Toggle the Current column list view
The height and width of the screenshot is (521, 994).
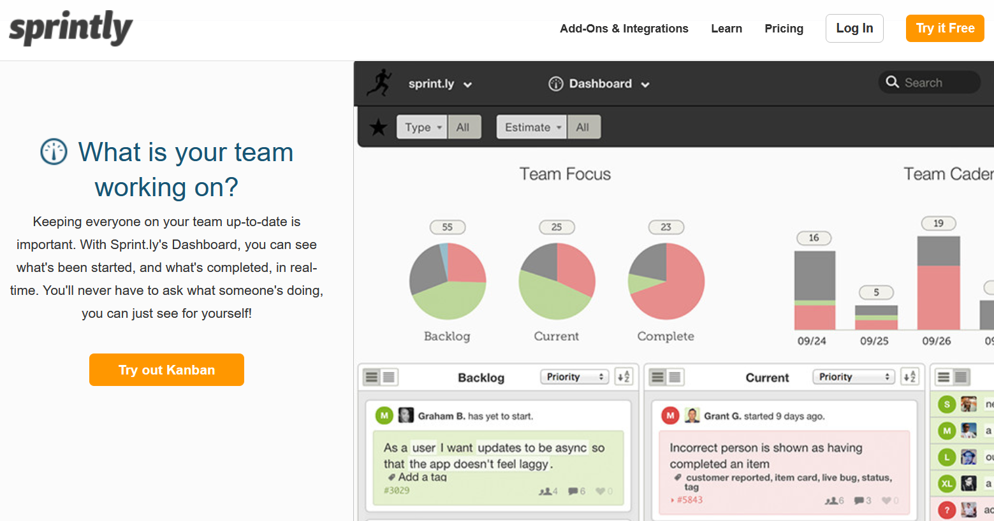[658, 377]
